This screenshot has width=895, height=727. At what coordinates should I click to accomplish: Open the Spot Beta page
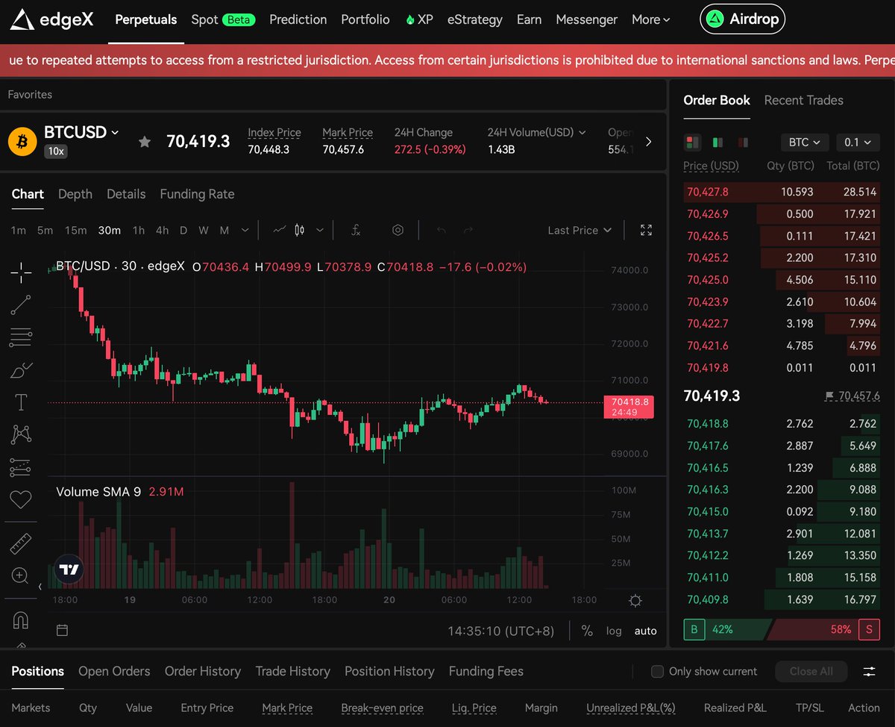click(223, 19)
